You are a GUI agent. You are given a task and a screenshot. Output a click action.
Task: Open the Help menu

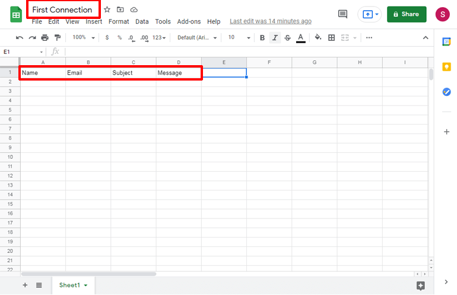214,21
